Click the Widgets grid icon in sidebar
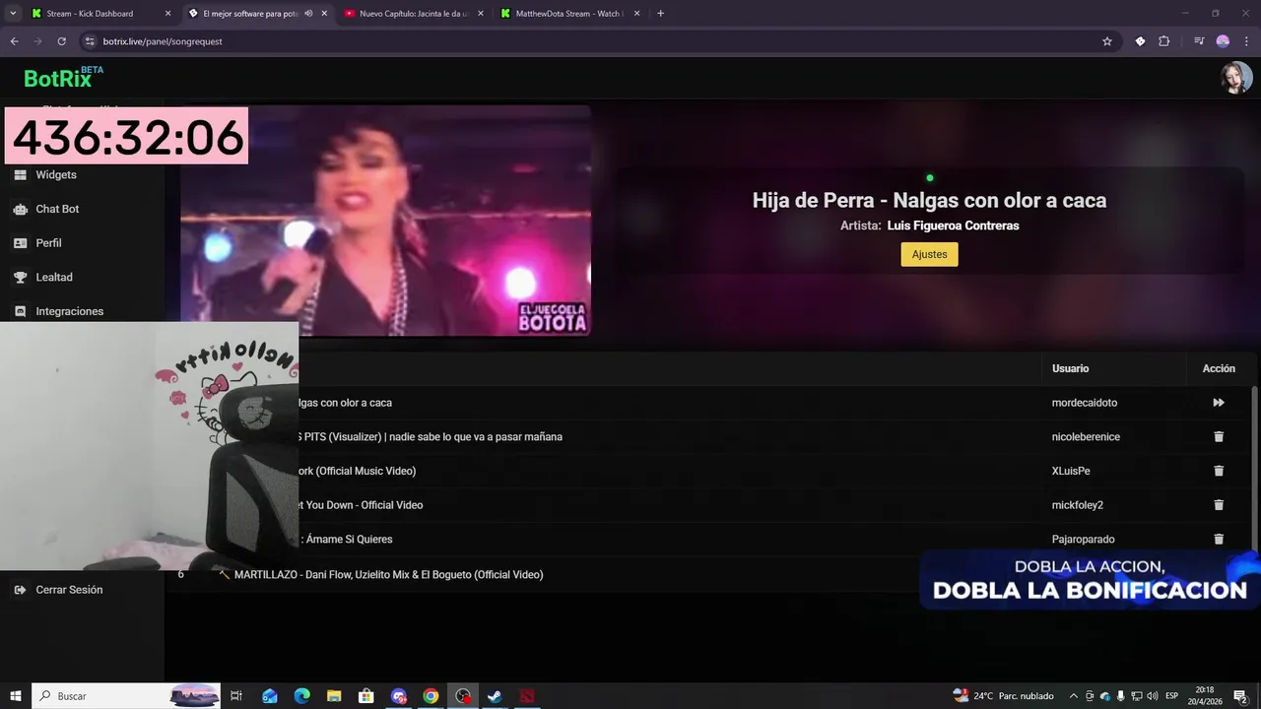The width and height of the screenshot is (1261, 709). click(20, 174)
